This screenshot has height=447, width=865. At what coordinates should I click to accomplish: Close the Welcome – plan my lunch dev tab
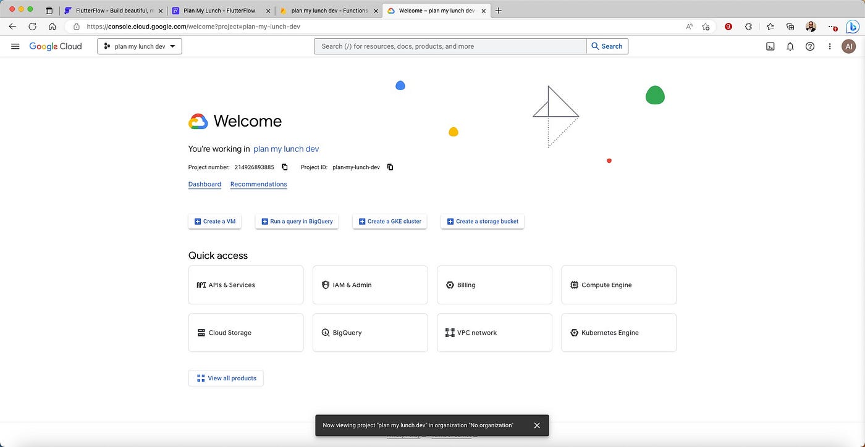(483, 10)
